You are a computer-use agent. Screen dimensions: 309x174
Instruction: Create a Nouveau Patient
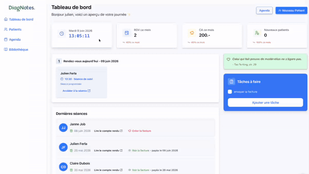pos(291,11)
